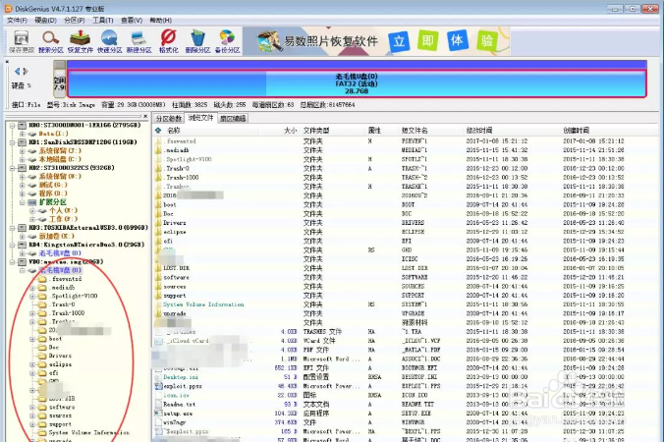Click the 删除分区 delete partition trash icon
Image resolution: width=664 pixels, height=442 pixels.
tap(197, 41)
